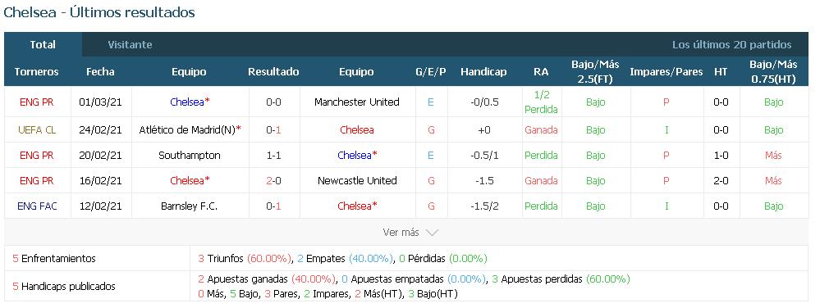Click the Handicap column header

483,72
